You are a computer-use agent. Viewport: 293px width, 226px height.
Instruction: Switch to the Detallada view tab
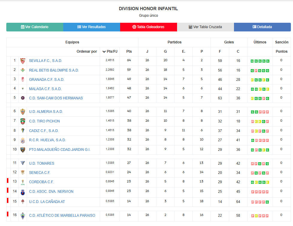pyautogui.click(x=262, y=27)
